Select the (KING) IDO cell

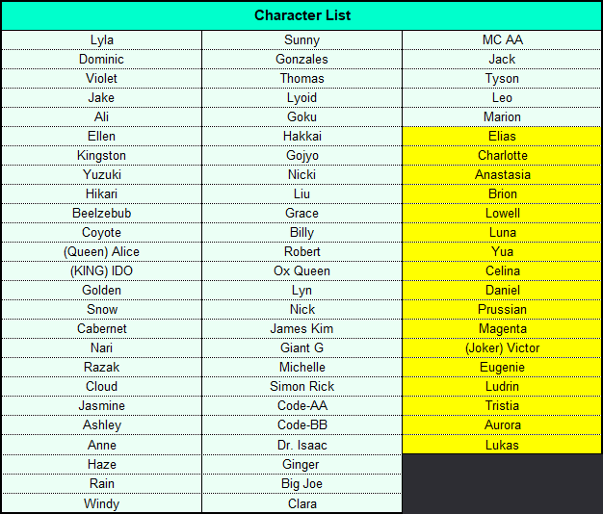pyautogui.click(x=101, y=270)
